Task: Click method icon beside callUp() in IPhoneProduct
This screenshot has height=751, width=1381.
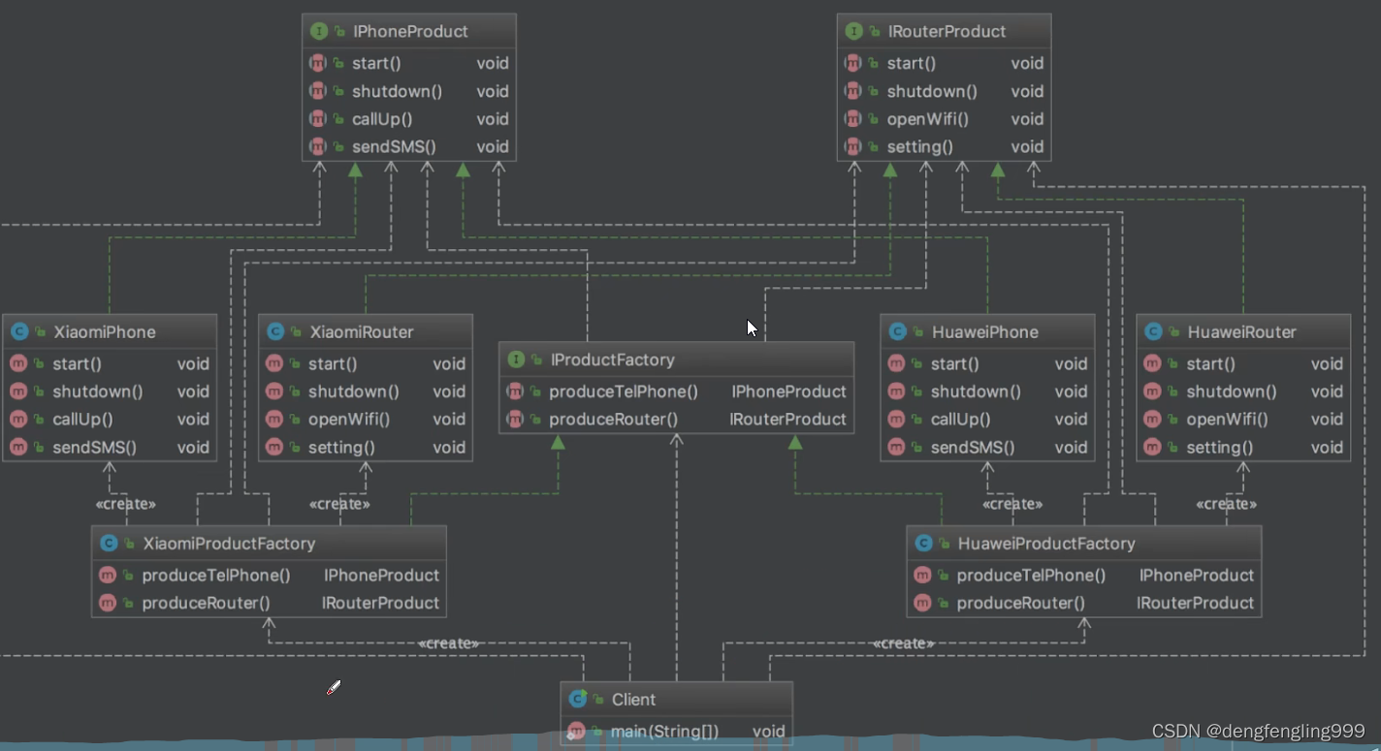Action: (317, 119)
